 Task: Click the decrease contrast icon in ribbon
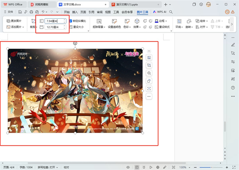[x=151, y=21]
